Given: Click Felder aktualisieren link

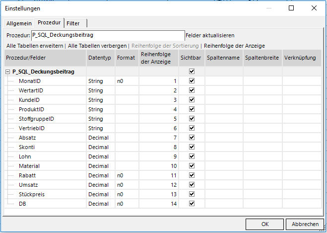Looking at the screenshot, I should pyautogui.click(x=209, y=36).
